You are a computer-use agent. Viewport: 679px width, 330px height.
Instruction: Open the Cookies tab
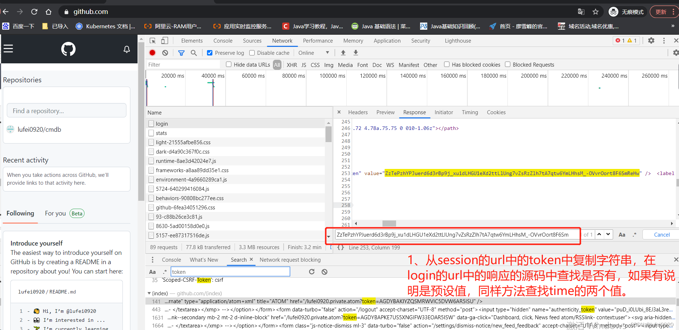(x=496, y=112)
